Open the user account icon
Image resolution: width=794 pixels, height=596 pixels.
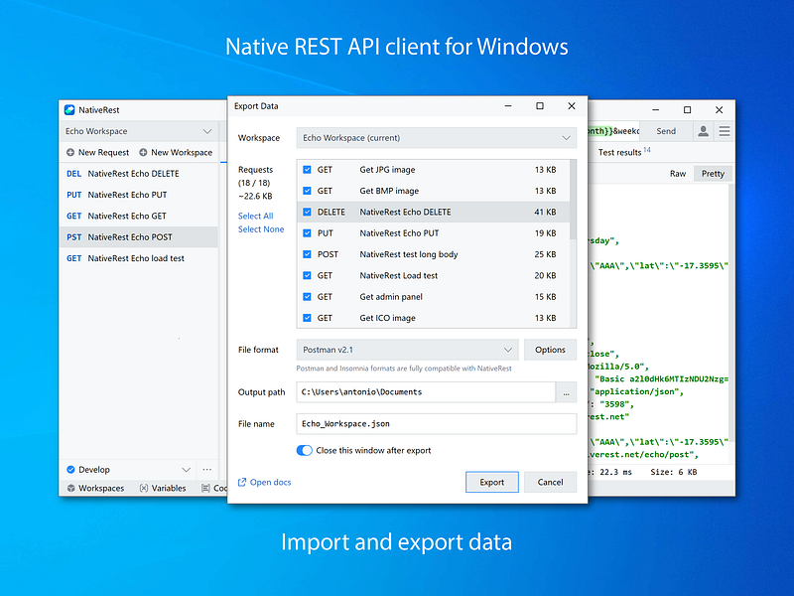click(703, 131)
